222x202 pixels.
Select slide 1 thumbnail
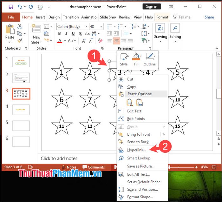[x=21, y=62]
